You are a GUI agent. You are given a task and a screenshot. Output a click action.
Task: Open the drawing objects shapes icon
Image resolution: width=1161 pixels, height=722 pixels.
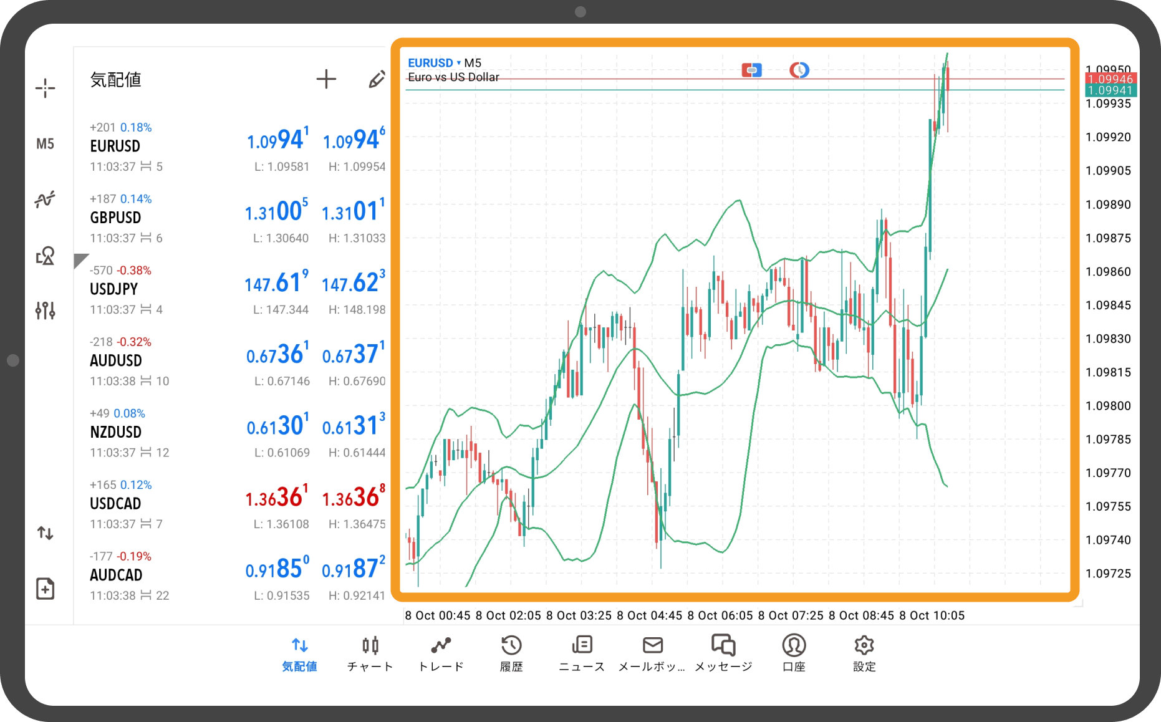pos(45,256)
